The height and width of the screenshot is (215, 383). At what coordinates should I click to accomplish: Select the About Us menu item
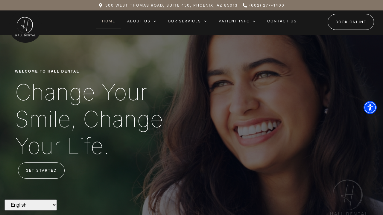coord(139,21)
